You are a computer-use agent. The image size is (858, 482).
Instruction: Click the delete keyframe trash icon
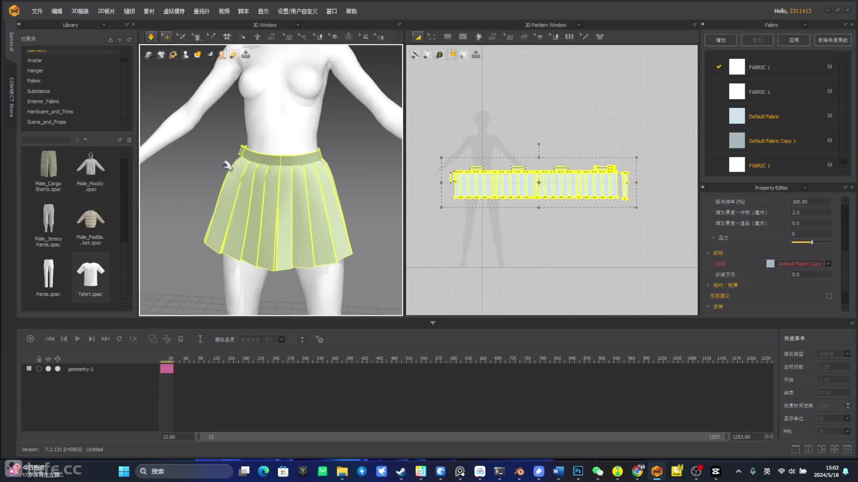181,339
